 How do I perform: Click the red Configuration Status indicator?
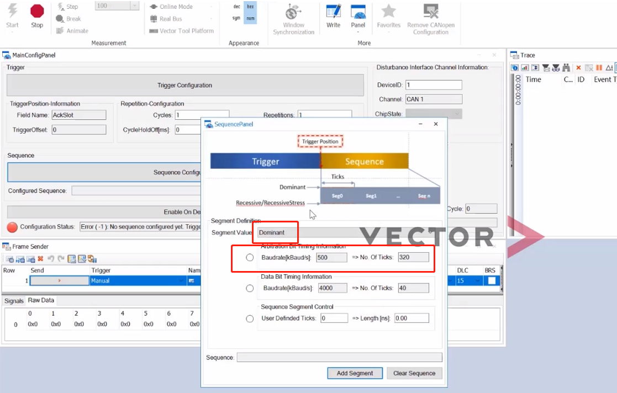coord(12,227)
